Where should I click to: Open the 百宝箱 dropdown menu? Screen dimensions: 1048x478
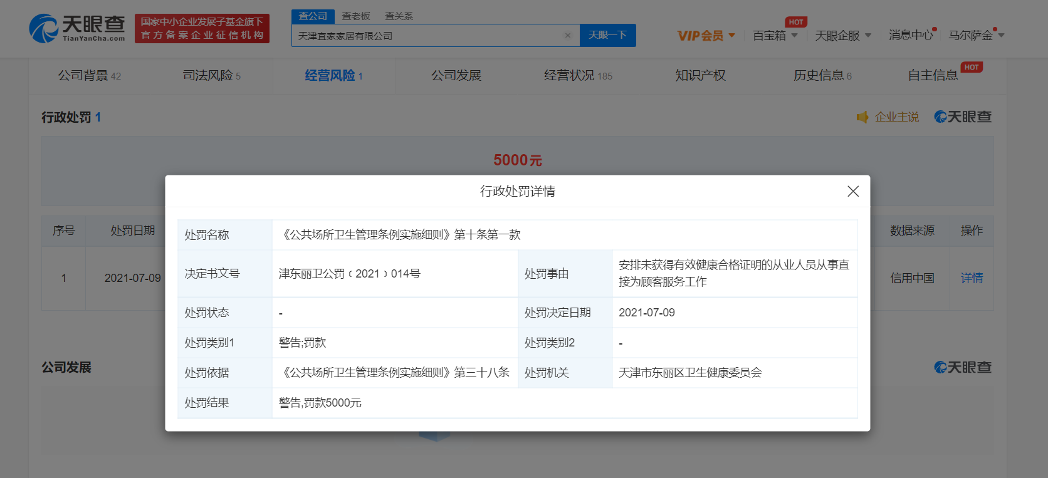click(775, 36)
